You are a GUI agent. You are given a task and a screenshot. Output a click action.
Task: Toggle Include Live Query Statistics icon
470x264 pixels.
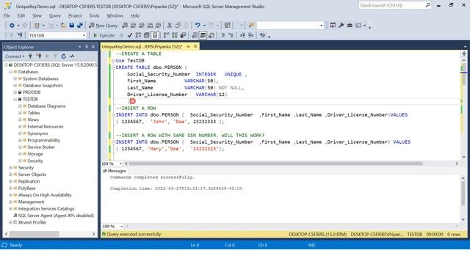click(175, 35)
